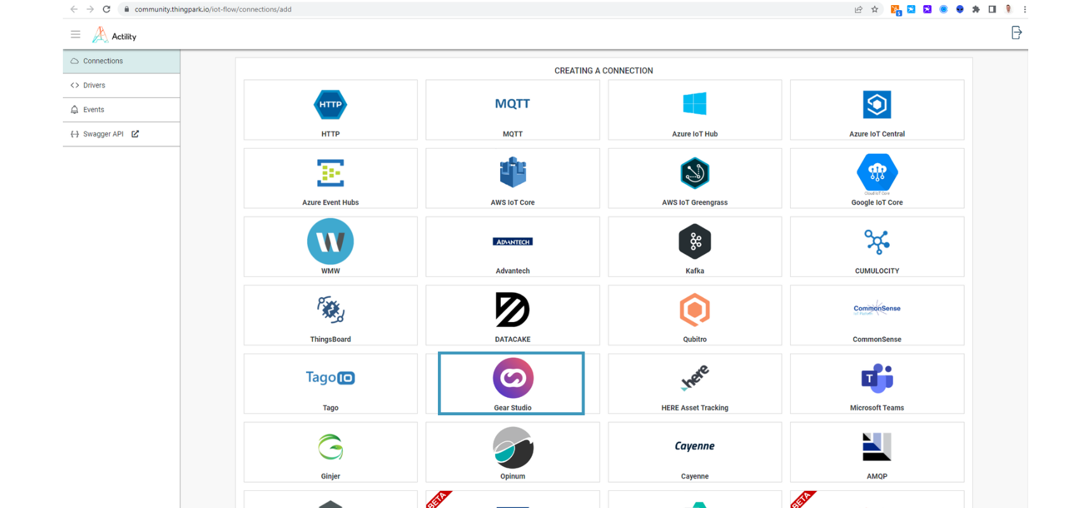Go to the Drivers section
Screen dimensions: 1079x508
tap(94, 85)
